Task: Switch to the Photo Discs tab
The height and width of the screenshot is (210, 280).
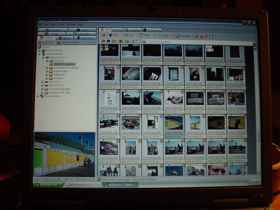Action: (x=85, y=38)
